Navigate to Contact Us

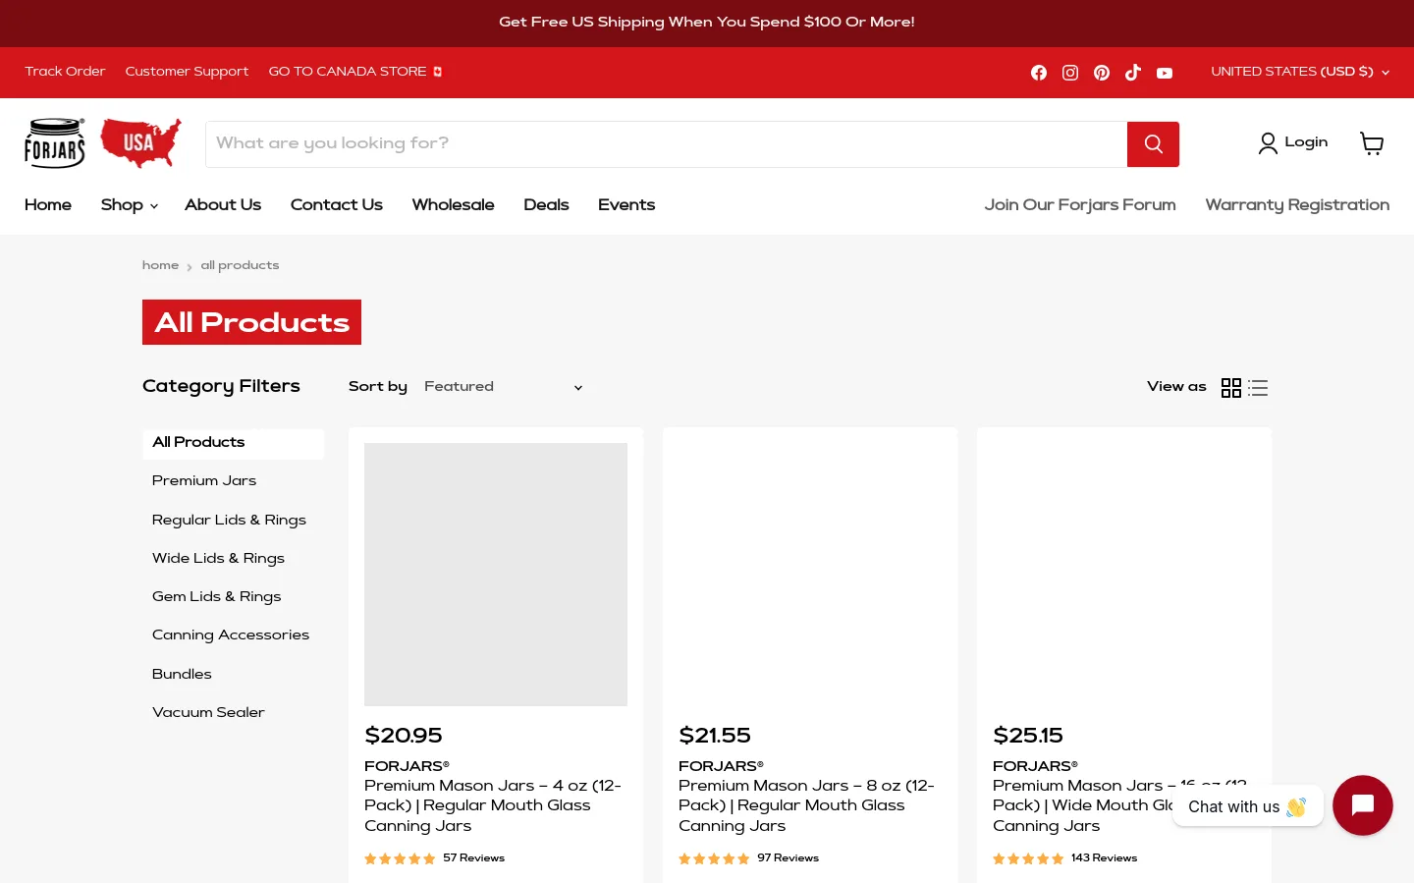(x=337, y=205)
